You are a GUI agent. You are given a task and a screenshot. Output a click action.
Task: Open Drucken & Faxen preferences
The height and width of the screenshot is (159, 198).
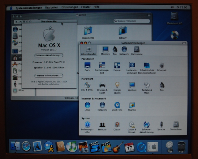pyautogui.click(x=102, y=88)
